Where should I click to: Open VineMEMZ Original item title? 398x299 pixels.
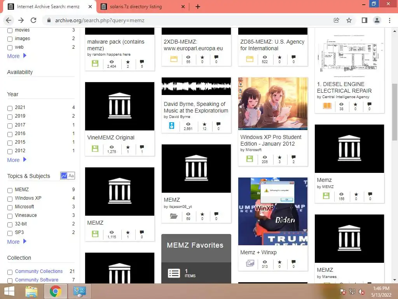111,137
